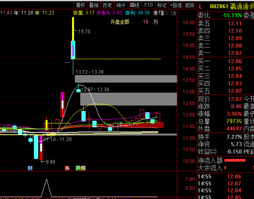254x199 pixels.
Task: Open the 画线 drawing tools menu
Action: click(x=135, y=5)
